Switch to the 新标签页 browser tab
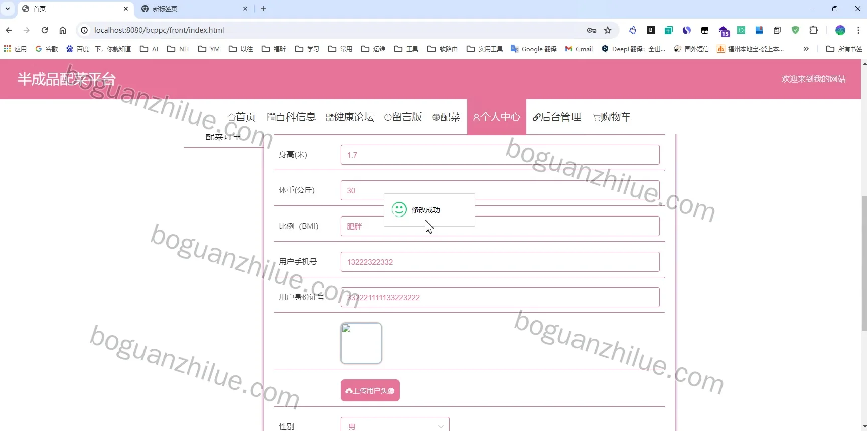The height and width of the screenshot is (431, 867). coord(195,9)
